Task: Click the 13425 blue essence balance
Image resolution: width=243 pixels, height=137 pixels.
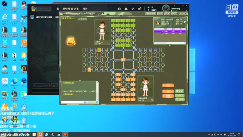Action: tap(152, 10)
